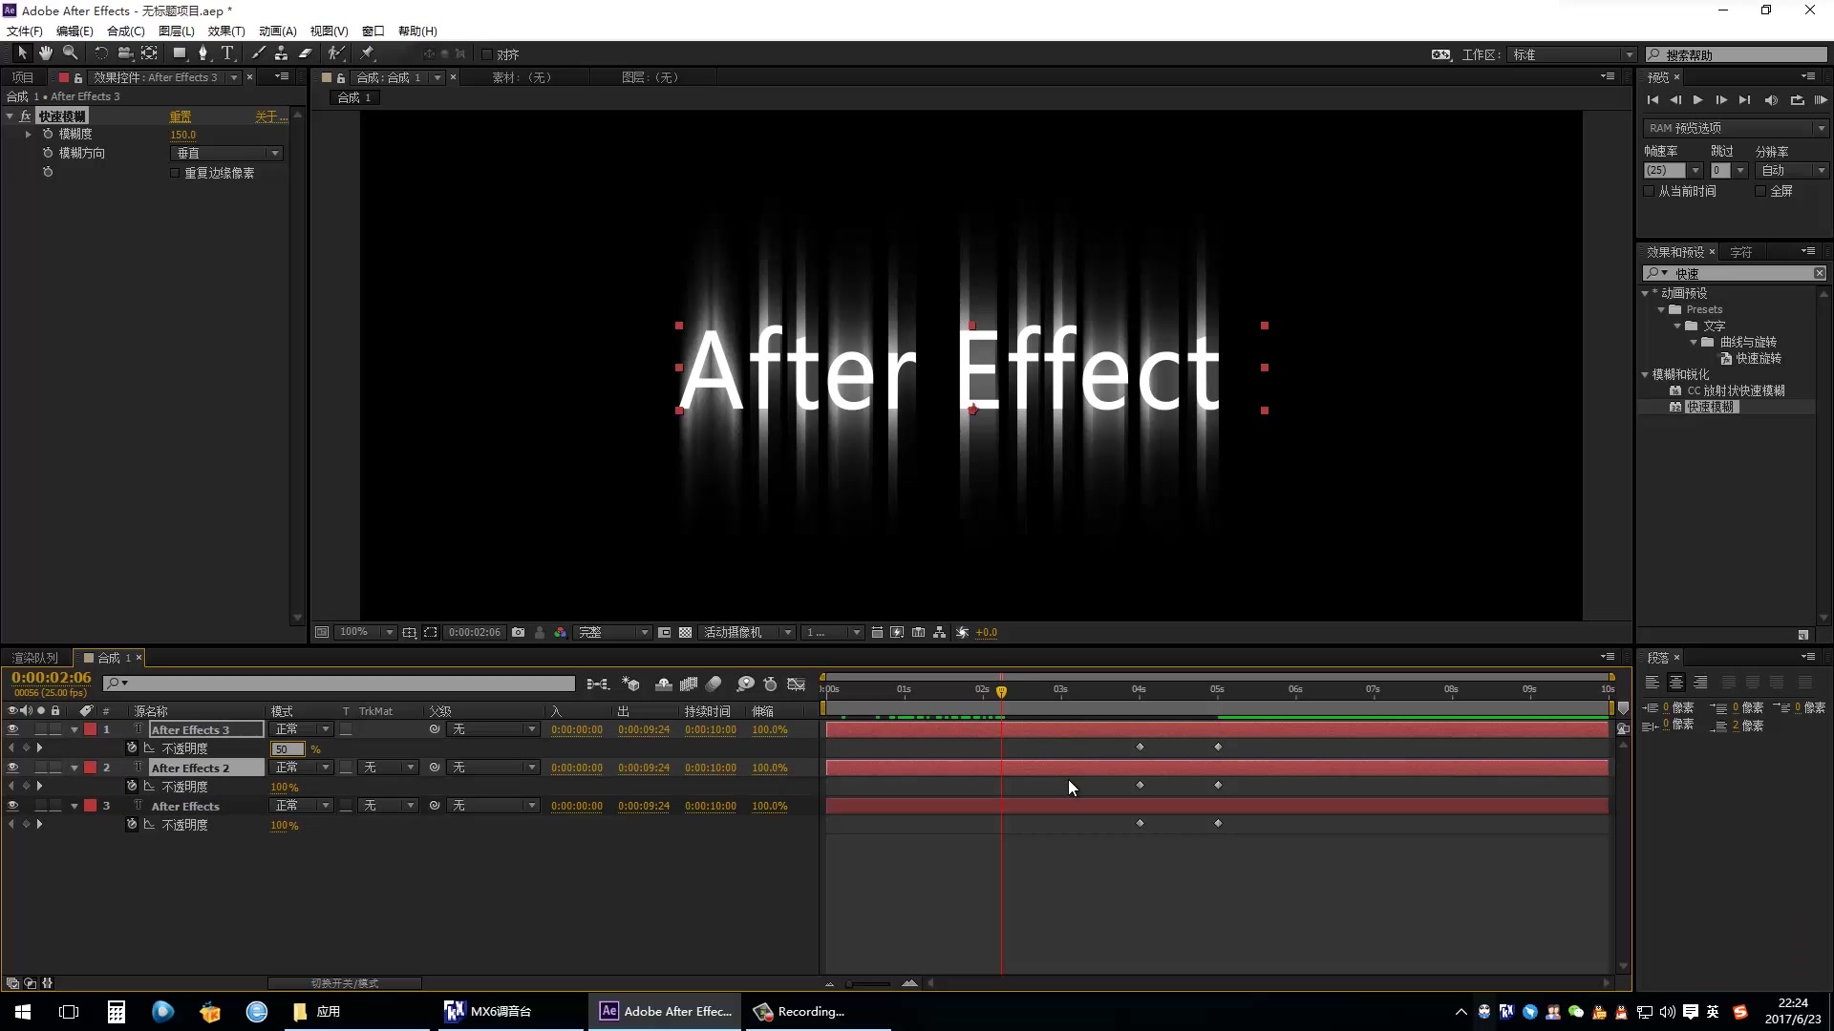Open the graph editor in timeline
1834x1031 pixels.
point(796,684)
